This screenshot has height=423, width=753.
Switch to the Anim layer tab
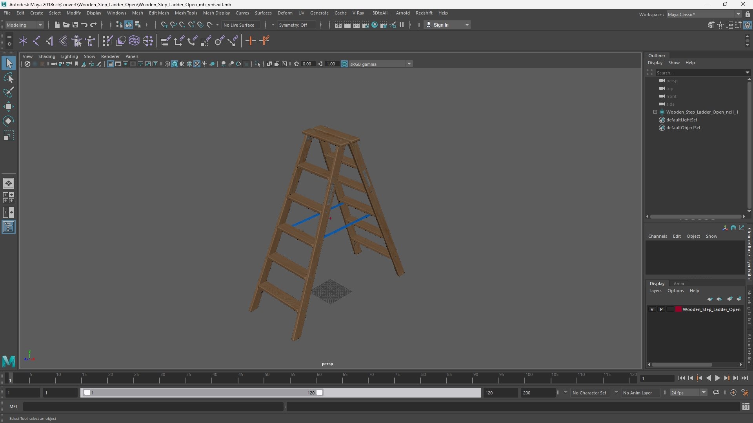pos(678,284)
